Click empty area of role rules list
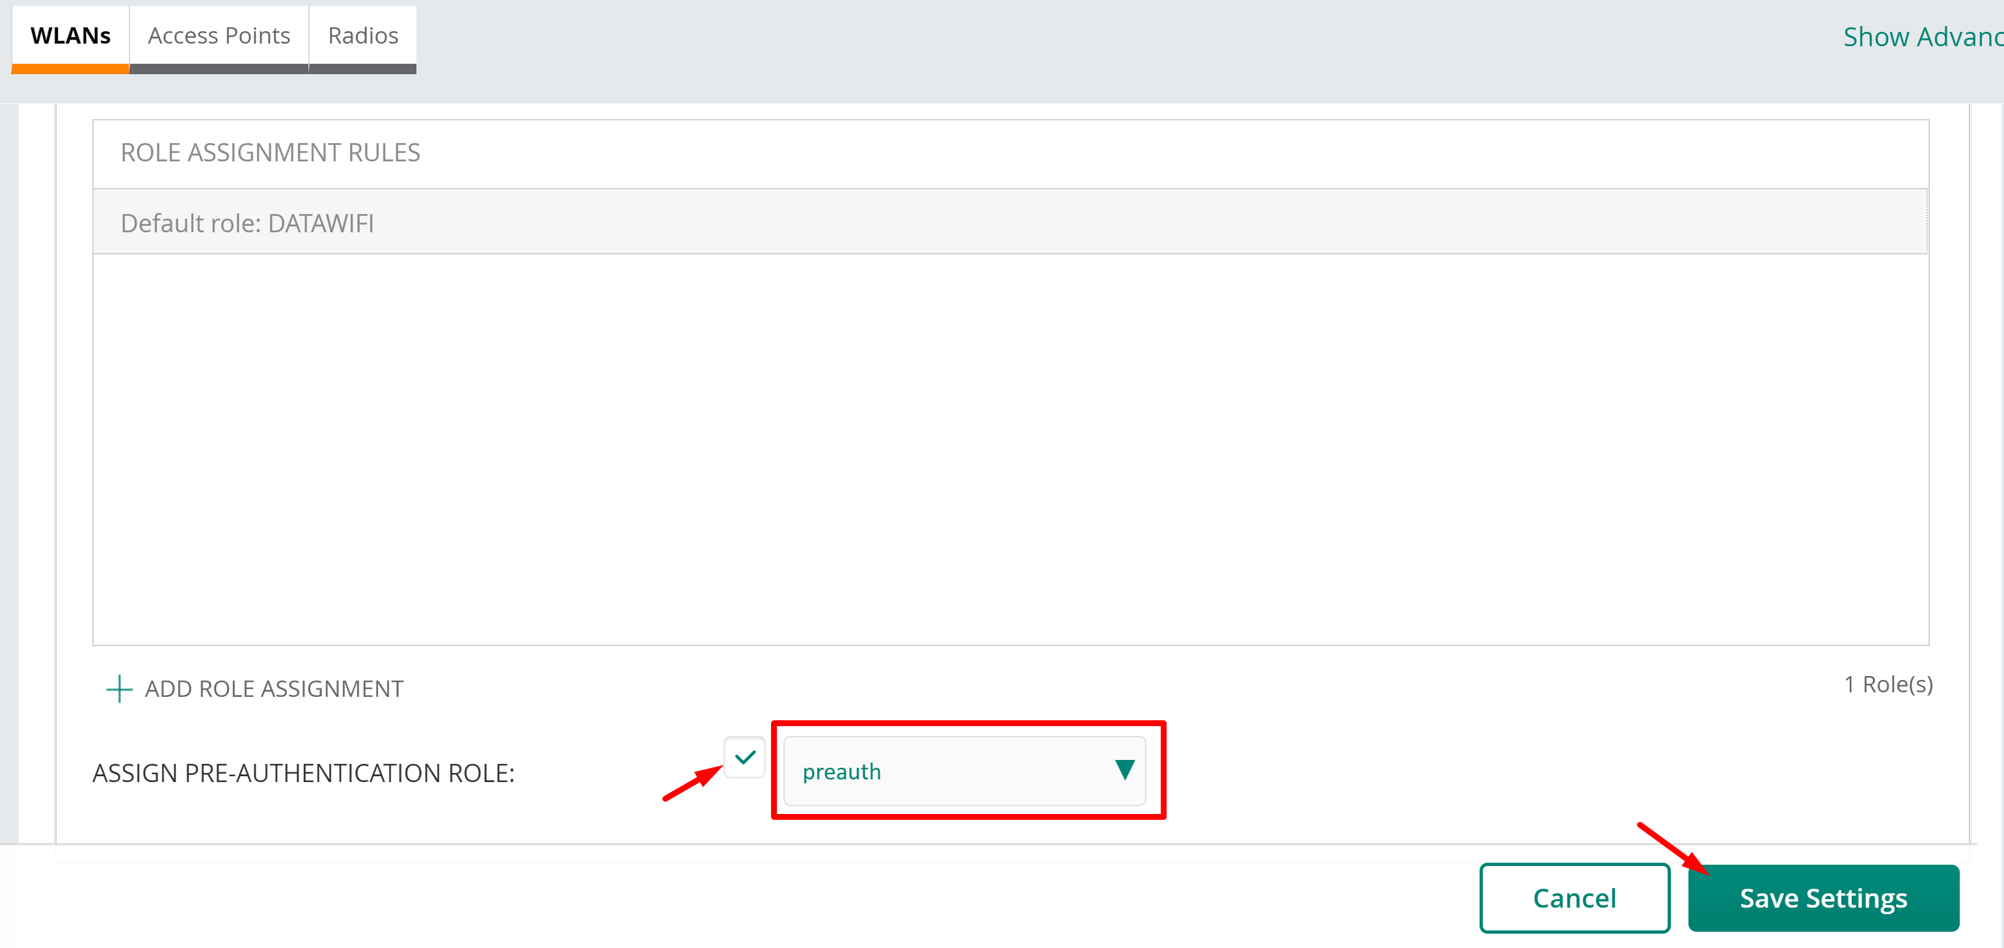The height and width of the screenshot is (948, 2004). coord(1009,449)
